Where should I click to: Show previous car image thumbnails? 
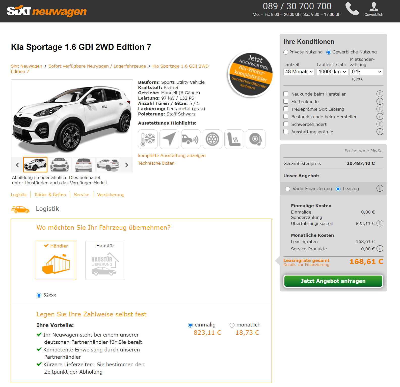[x=17, y=165]
